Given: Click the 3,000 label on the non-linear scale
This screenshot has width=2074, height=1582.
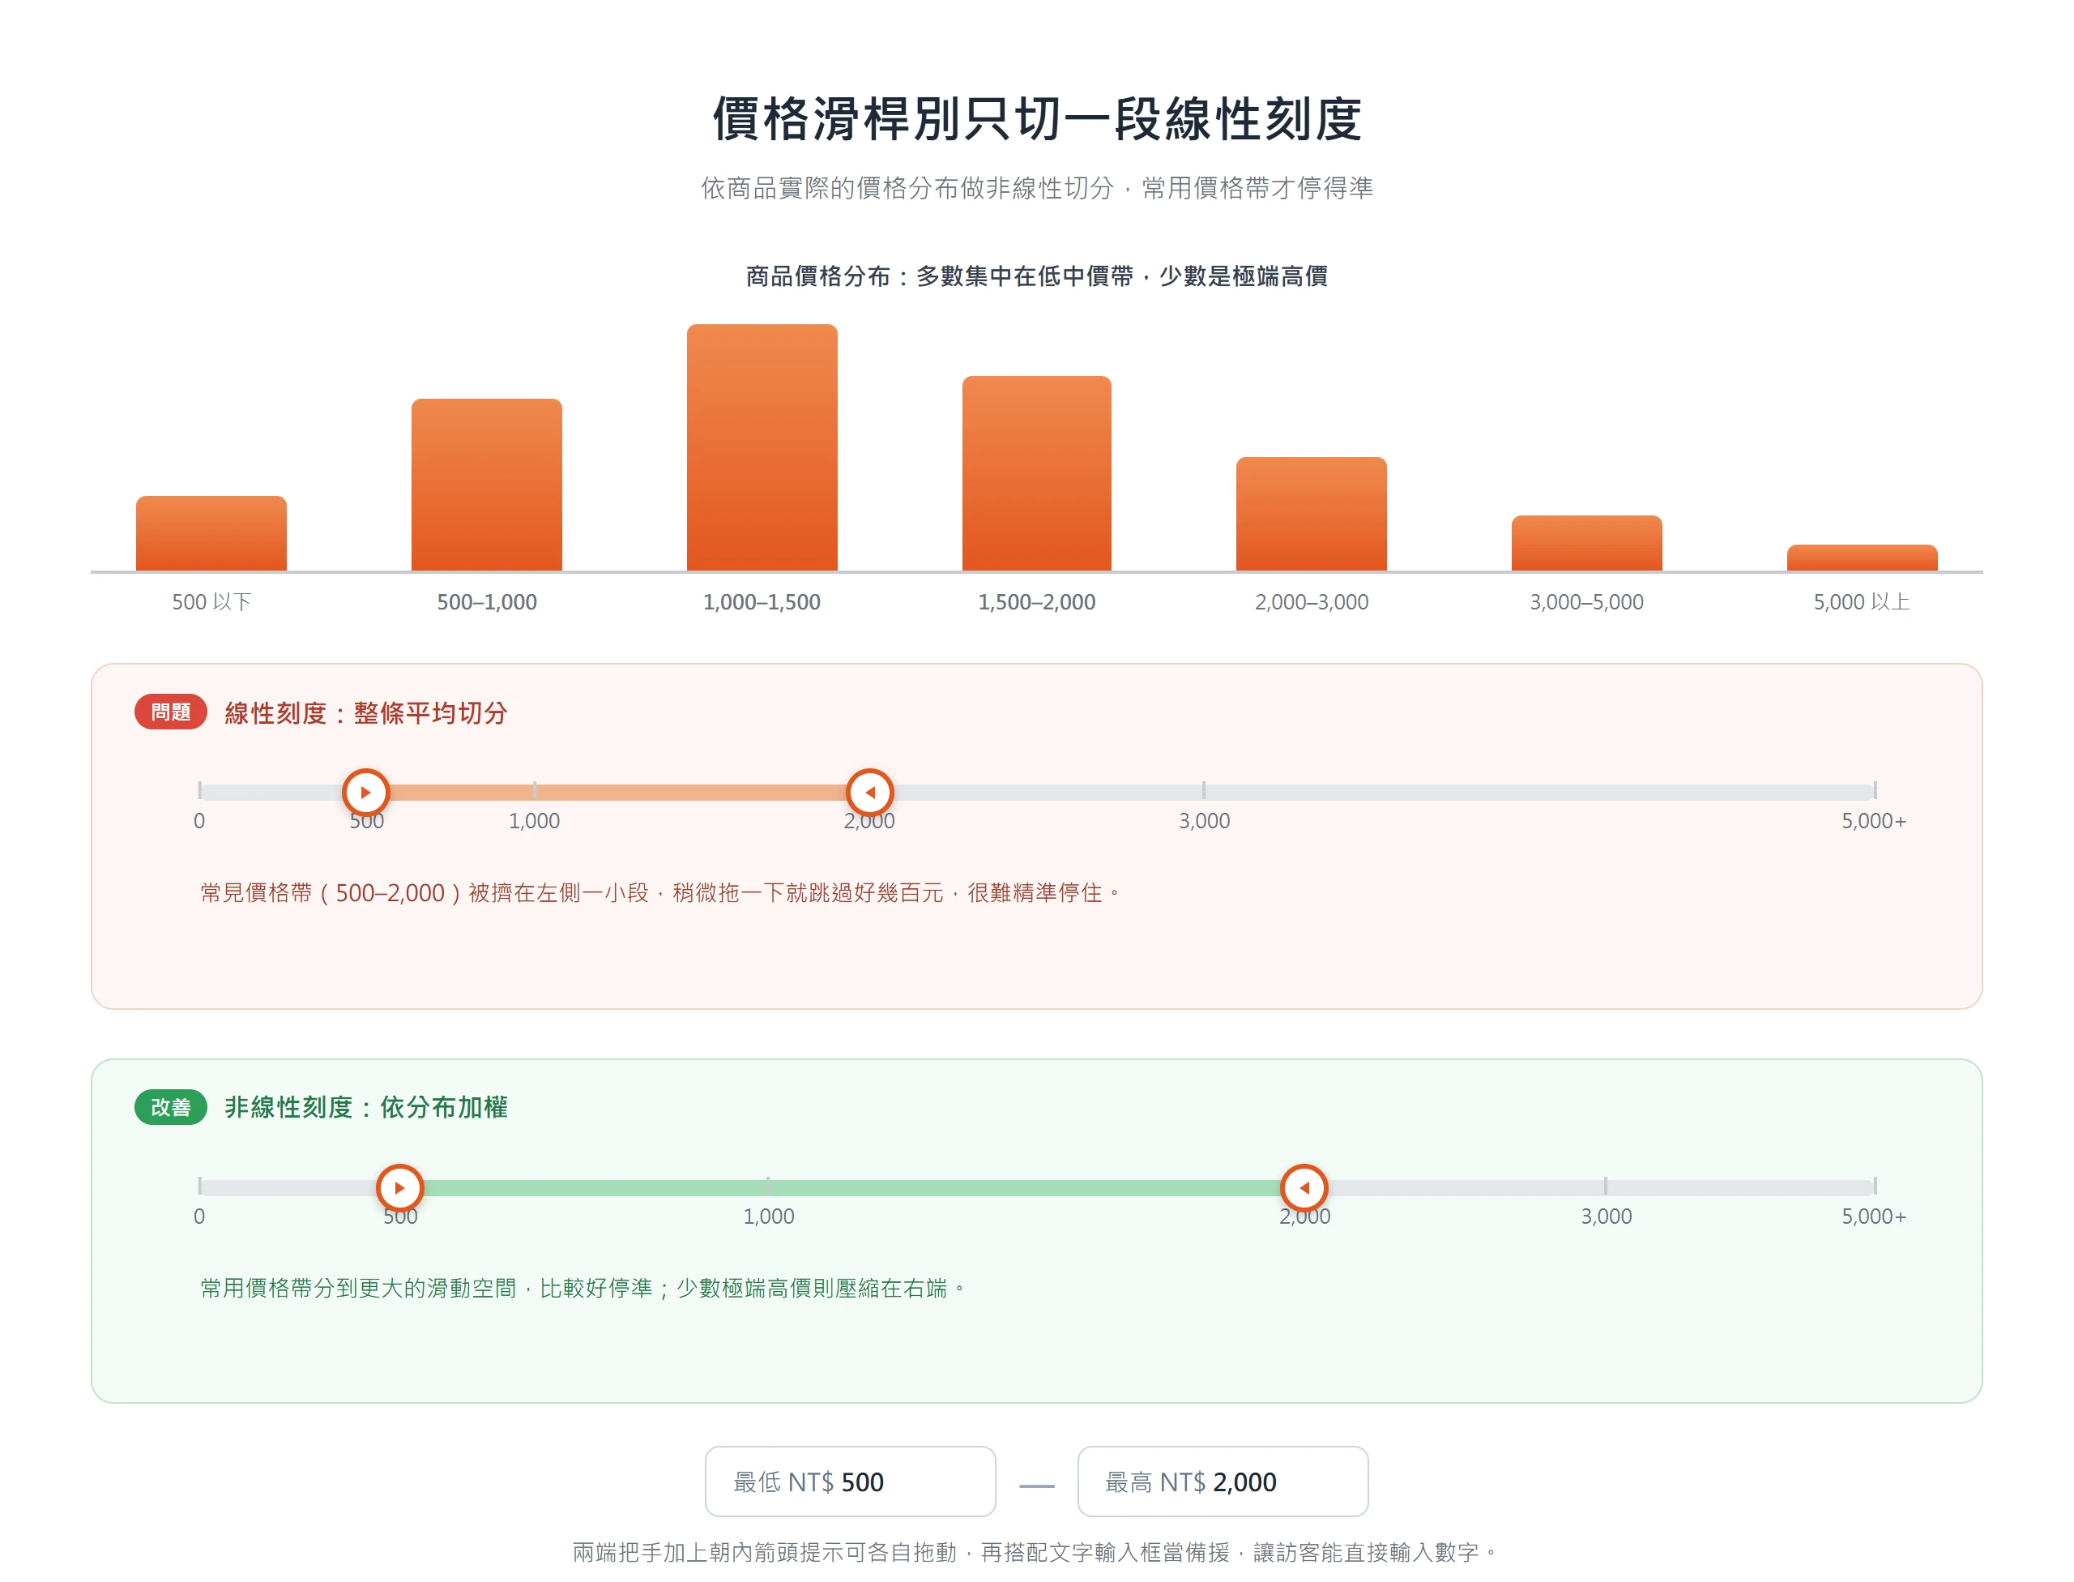Looking at the screenshot, I should tap(1606, 1216).
